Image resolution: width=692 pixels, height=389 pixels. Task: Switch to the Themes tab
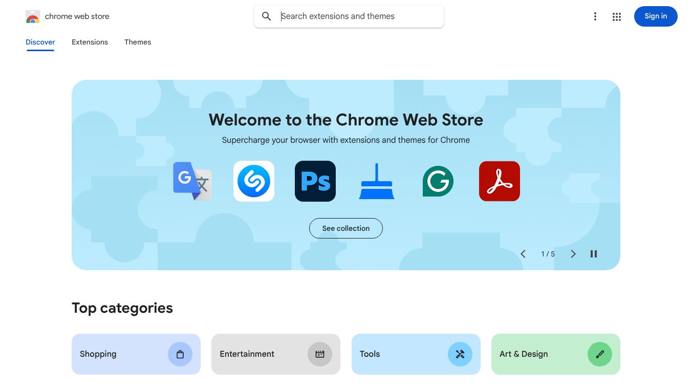pos(138,42)
